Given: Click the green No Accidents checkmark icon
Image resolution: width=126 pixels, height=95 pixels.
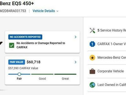Looking at the screenshot, I should pos(12,45).
